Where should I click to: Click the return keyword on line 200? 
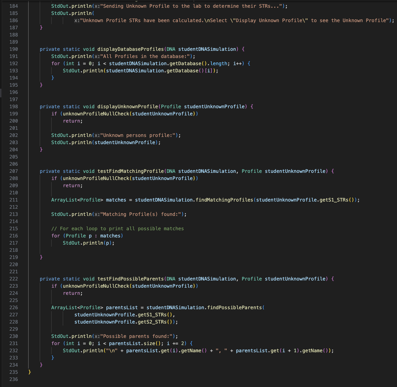72,121
